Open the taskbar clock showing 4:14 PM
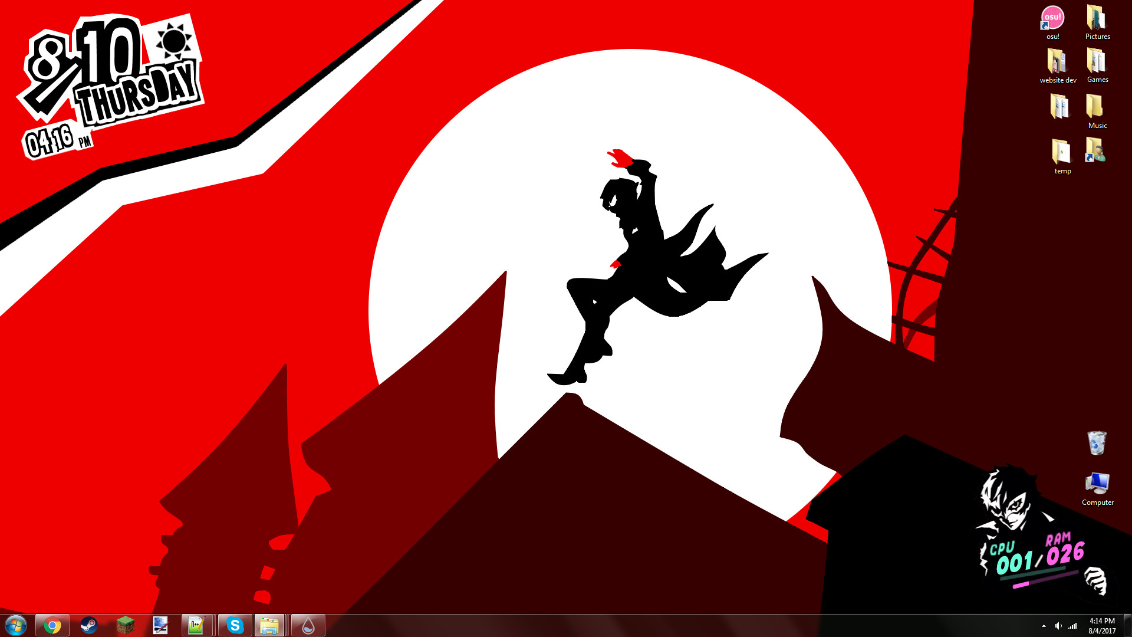 [x=1102, y=626]
